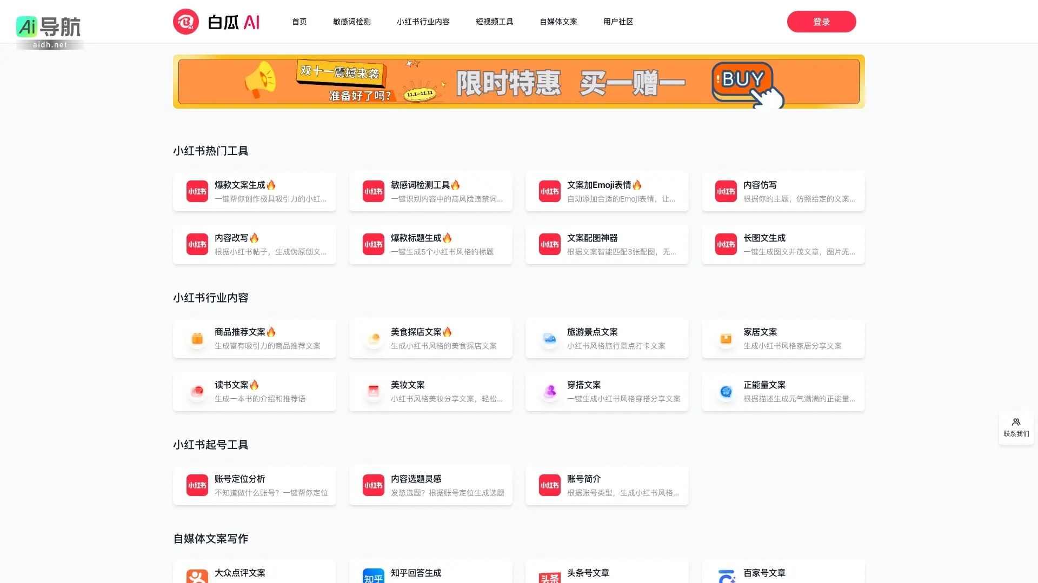
Task: Select the 小红书 icon on 爆款文案生成 card
Action: click(197, 191)
